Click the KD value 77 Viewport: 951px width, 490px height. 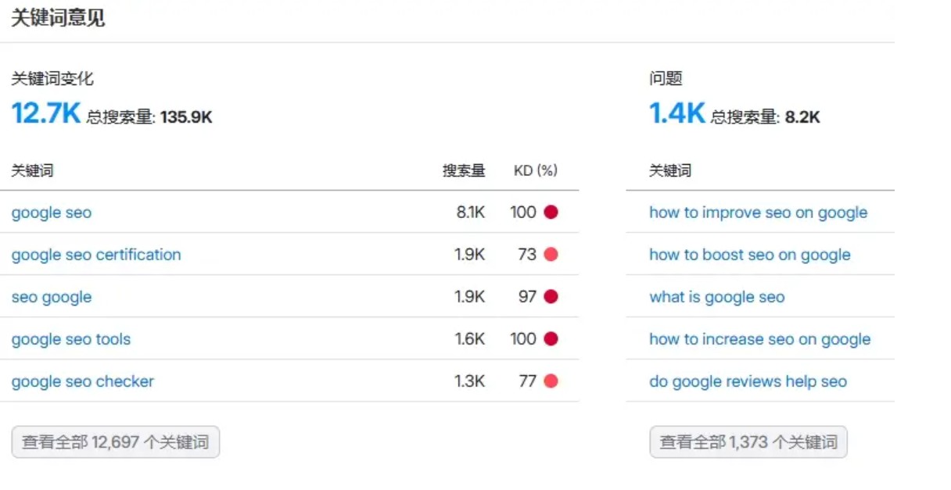527,381
